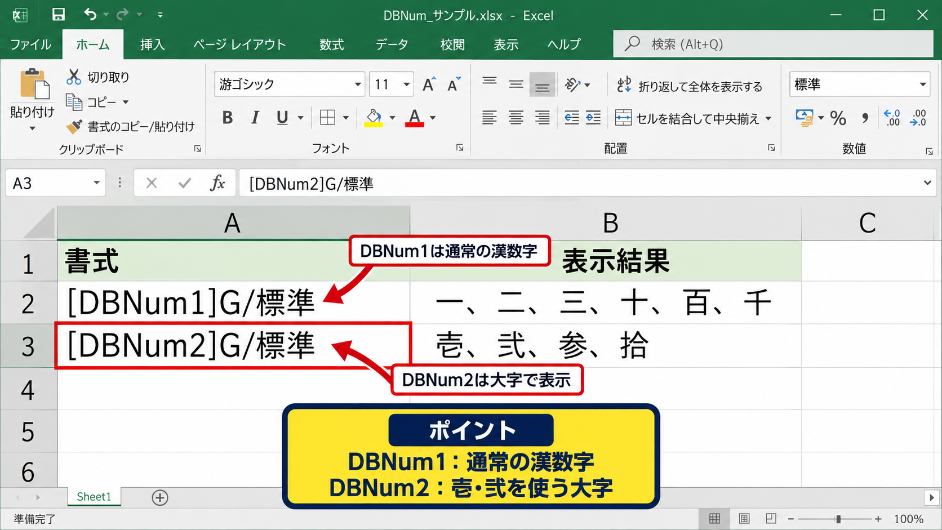
Task: Open Underline style dropdown arrow
Action: point(301,118)
